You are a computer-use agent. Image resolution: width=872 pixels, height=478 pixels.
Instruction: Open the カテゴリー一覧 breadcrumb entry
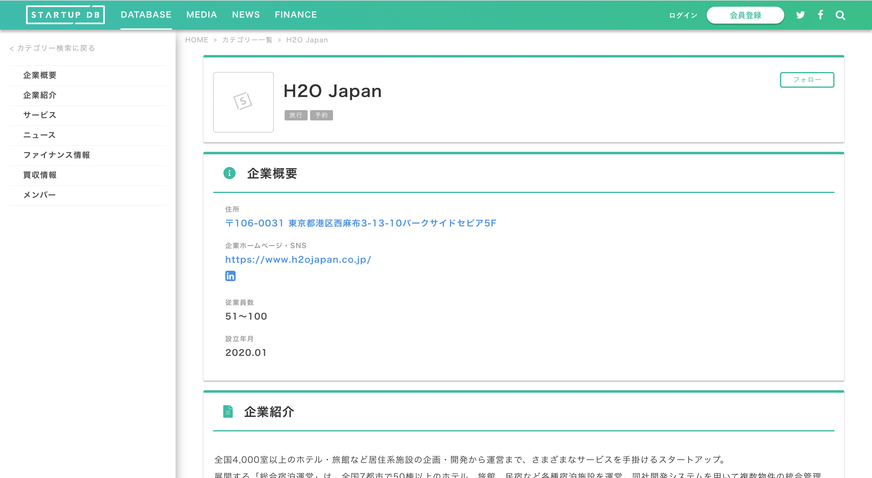click(x=247, y=40)
